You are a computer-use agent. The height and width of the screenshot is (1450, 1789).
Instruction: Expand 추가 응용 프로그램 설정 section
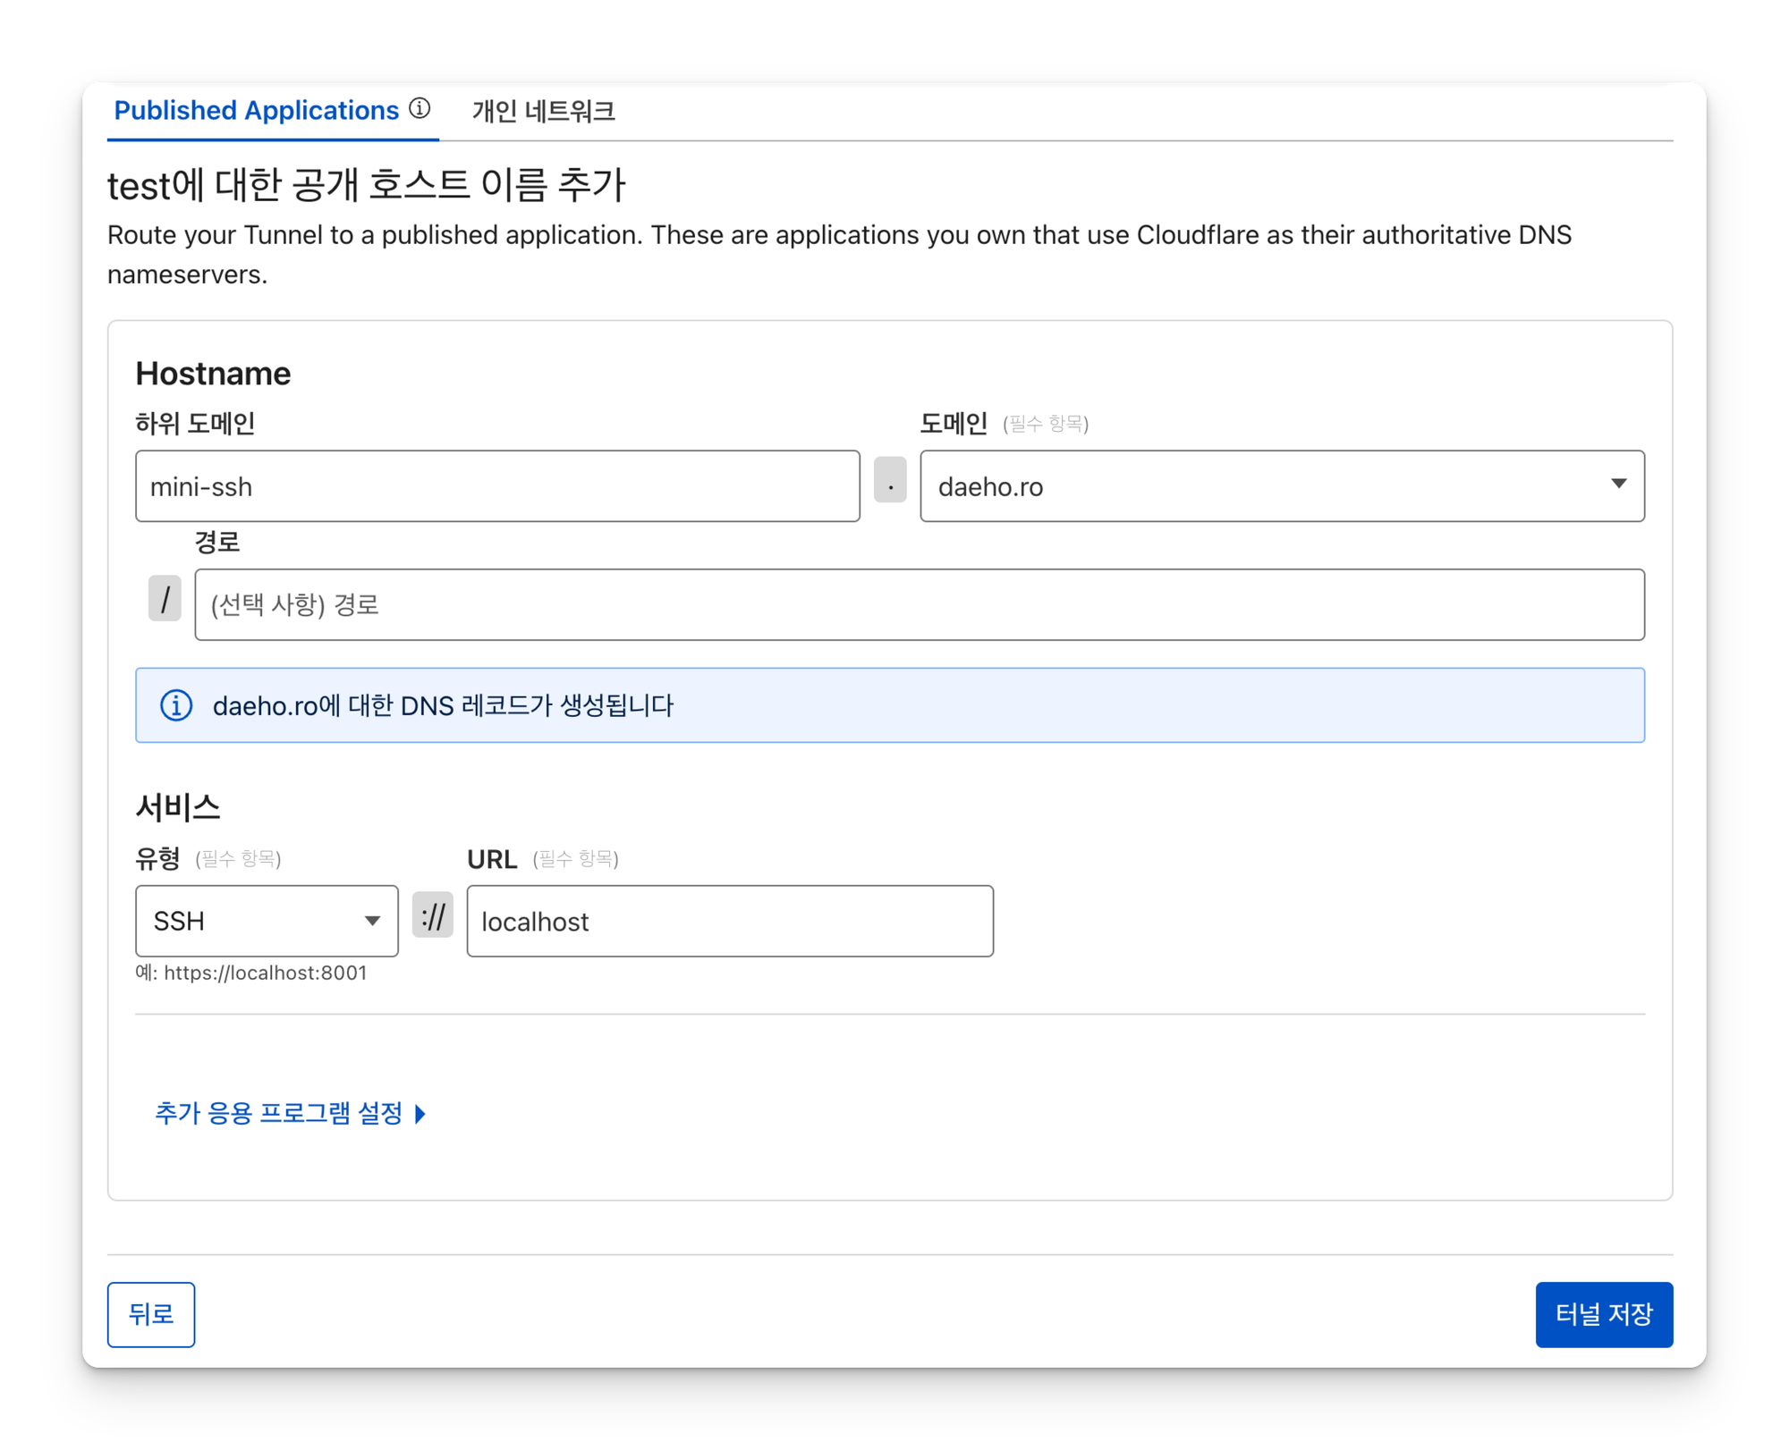pyautogui.click(x=279, y=1114)
